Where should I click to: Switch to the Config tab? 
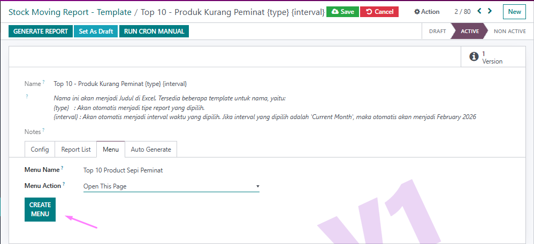40,149
